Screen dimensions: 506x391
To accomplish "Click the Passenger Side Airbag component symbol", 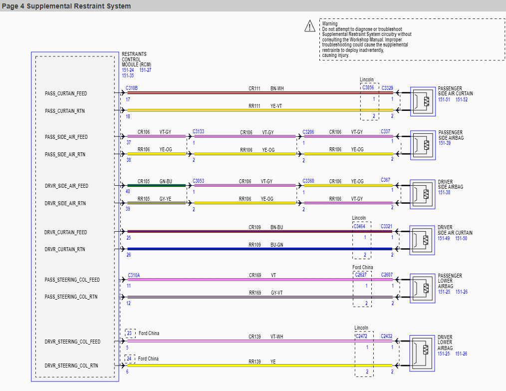I will (423, 145).
